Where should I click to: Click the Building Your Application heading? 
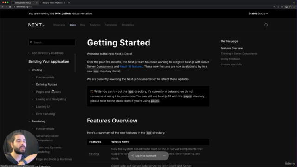(49, 62)
